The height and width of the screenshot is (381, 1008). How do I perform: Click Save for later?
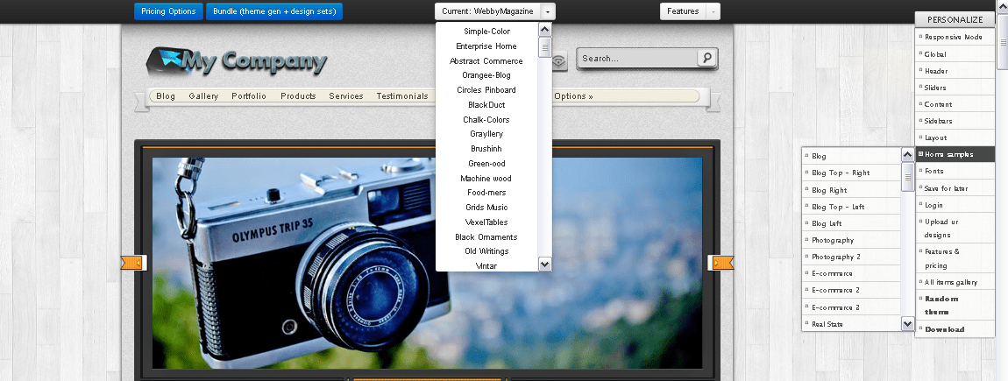(955, 188)
